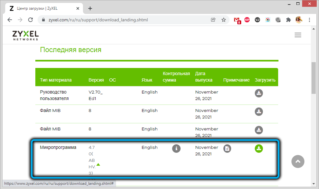The width and height of the screenshot is (319, 189).
Task: Open the Gmail extension icon
Action: pyautogui.click(x=237, y=20)
